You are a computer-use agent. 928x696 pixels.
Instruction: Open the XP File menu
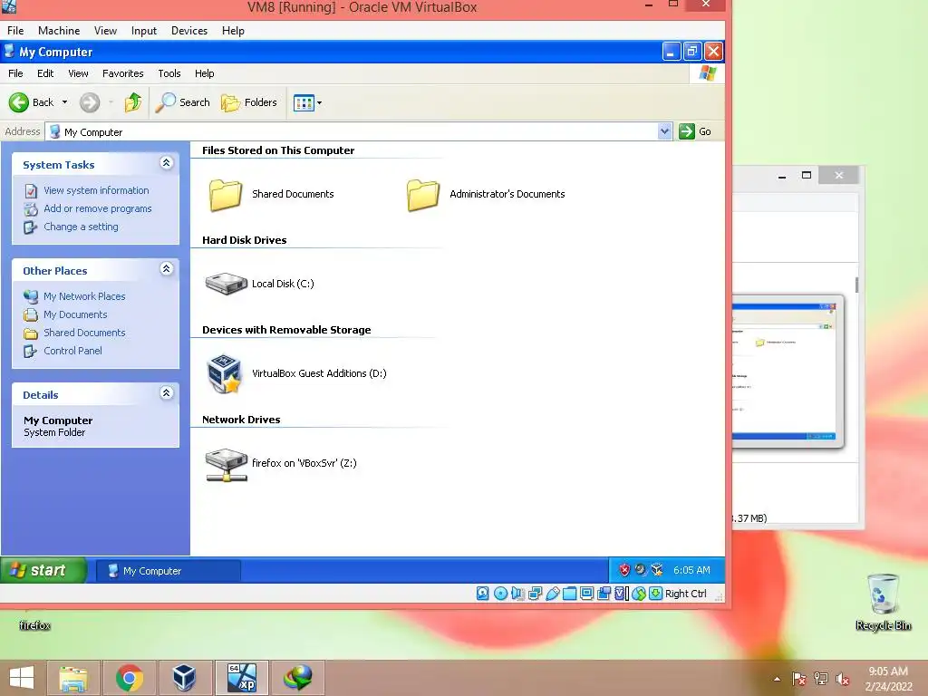pyautogui.click(x=15, y=73)
